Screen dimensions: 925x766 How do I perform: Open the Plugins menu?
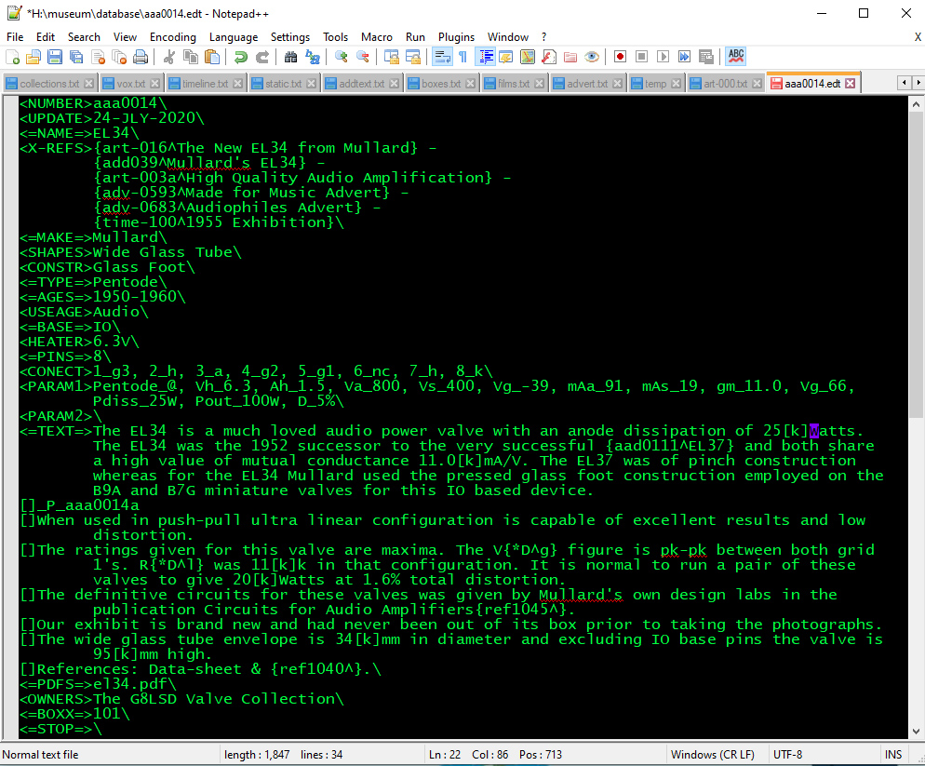[x=457, y=37]
